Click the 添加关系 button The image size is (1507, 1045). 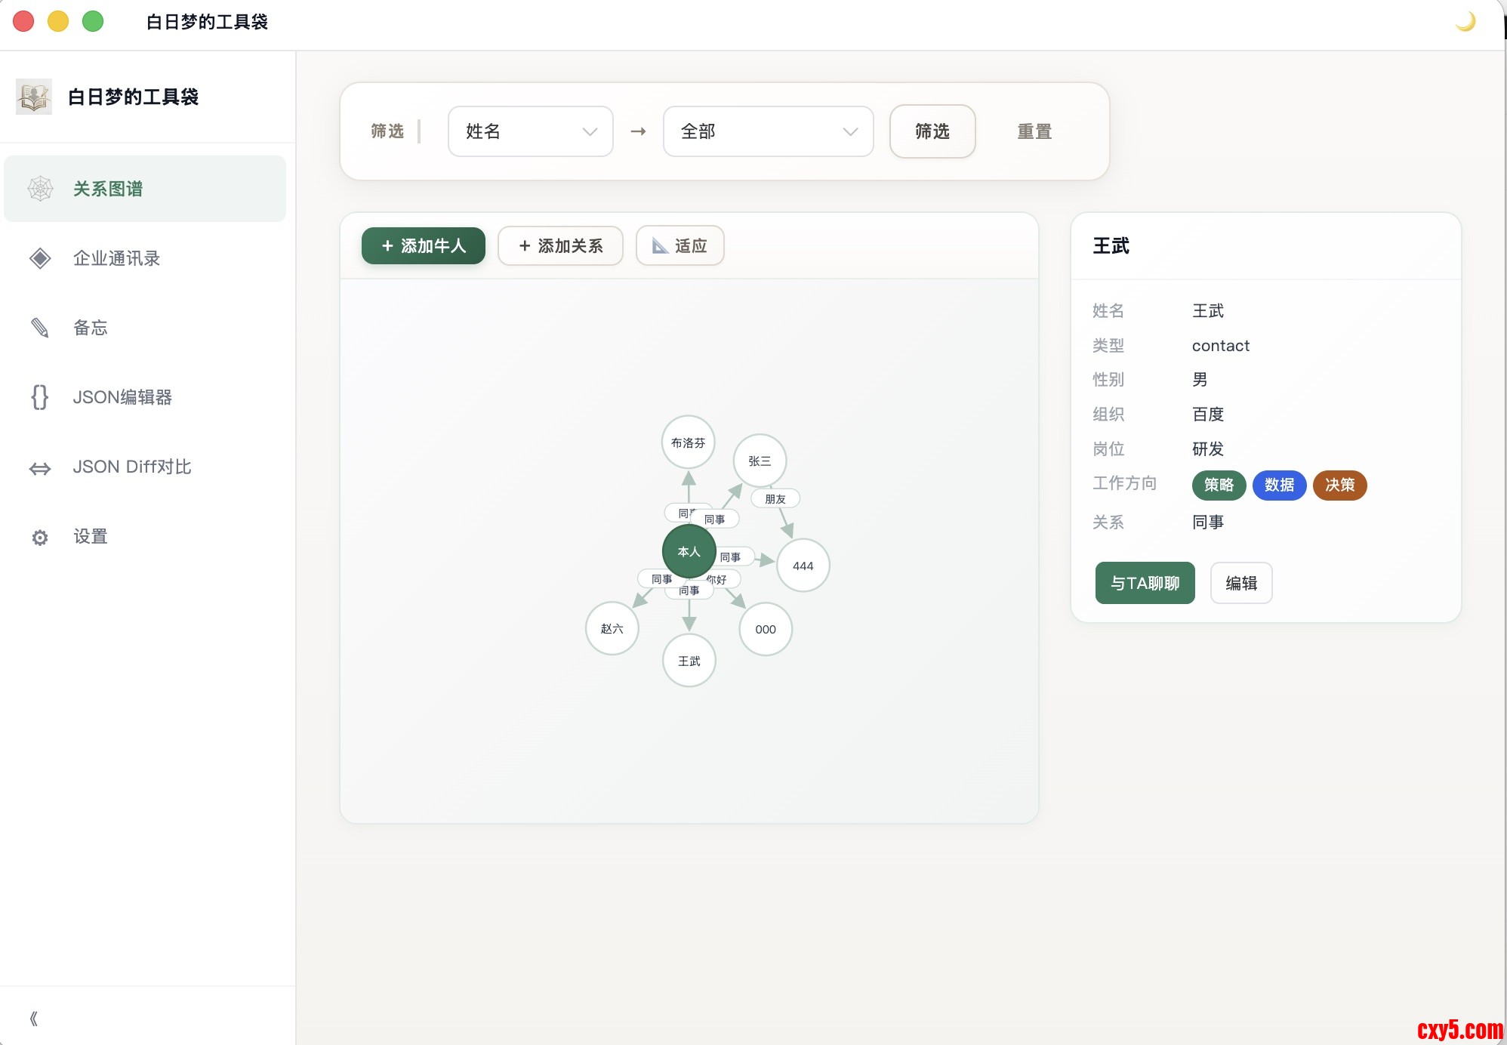pyautogui.click(x=560, y=246)
